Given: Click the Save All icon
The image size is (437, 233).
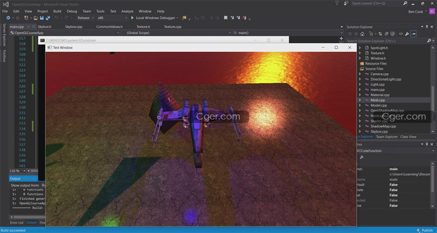Looking at the screenshot, I should (x=48, y=18).
